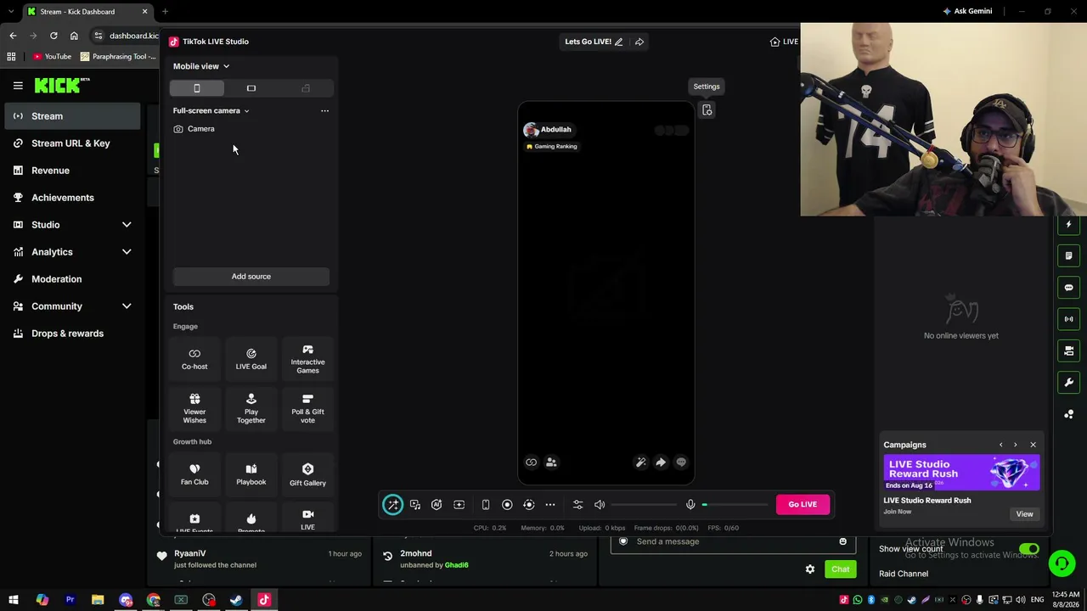Click the pink Go LIVE button
1087x611 pixels.
click(x=803, y=504)
